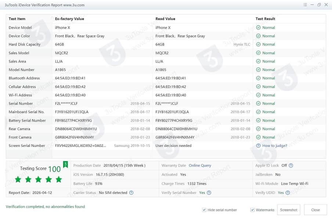Toggle the Hide serial number checkbox
The width and height of the screenshot is (332, 220).
204,210
